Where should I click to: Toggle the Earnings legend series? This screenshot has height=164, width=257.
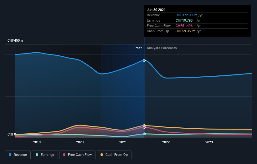pos(45,155)
